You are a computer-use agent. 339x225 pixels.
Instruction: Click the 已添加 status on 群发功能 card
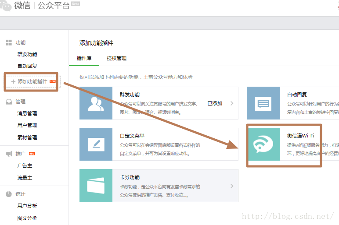(215, 103)
